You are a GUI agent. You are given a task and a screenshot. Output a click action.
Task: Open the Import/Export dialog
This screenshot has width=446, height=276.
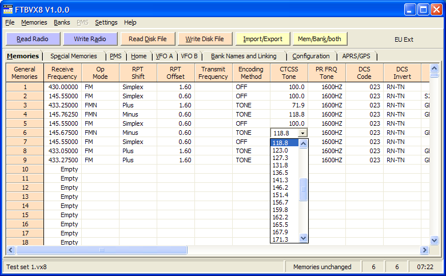[x=262, y=39]
